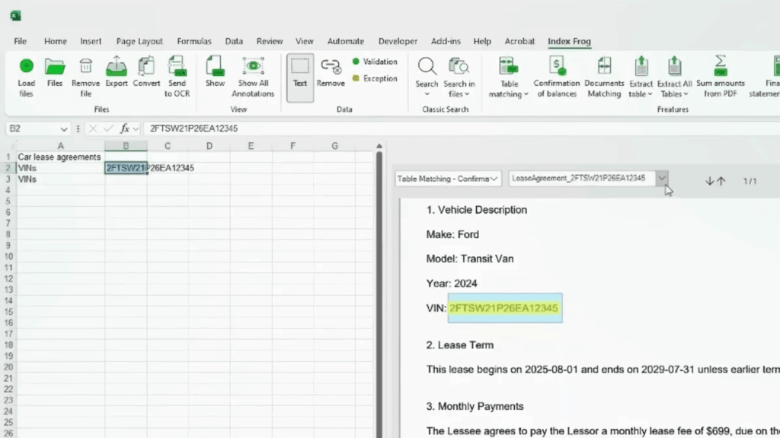Click the insert function fx icon
780x438 pixels.
(x=124, y=129)
